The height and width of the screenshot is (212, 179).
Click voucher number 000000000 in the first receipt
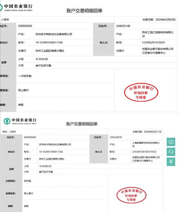pos(25,26)
